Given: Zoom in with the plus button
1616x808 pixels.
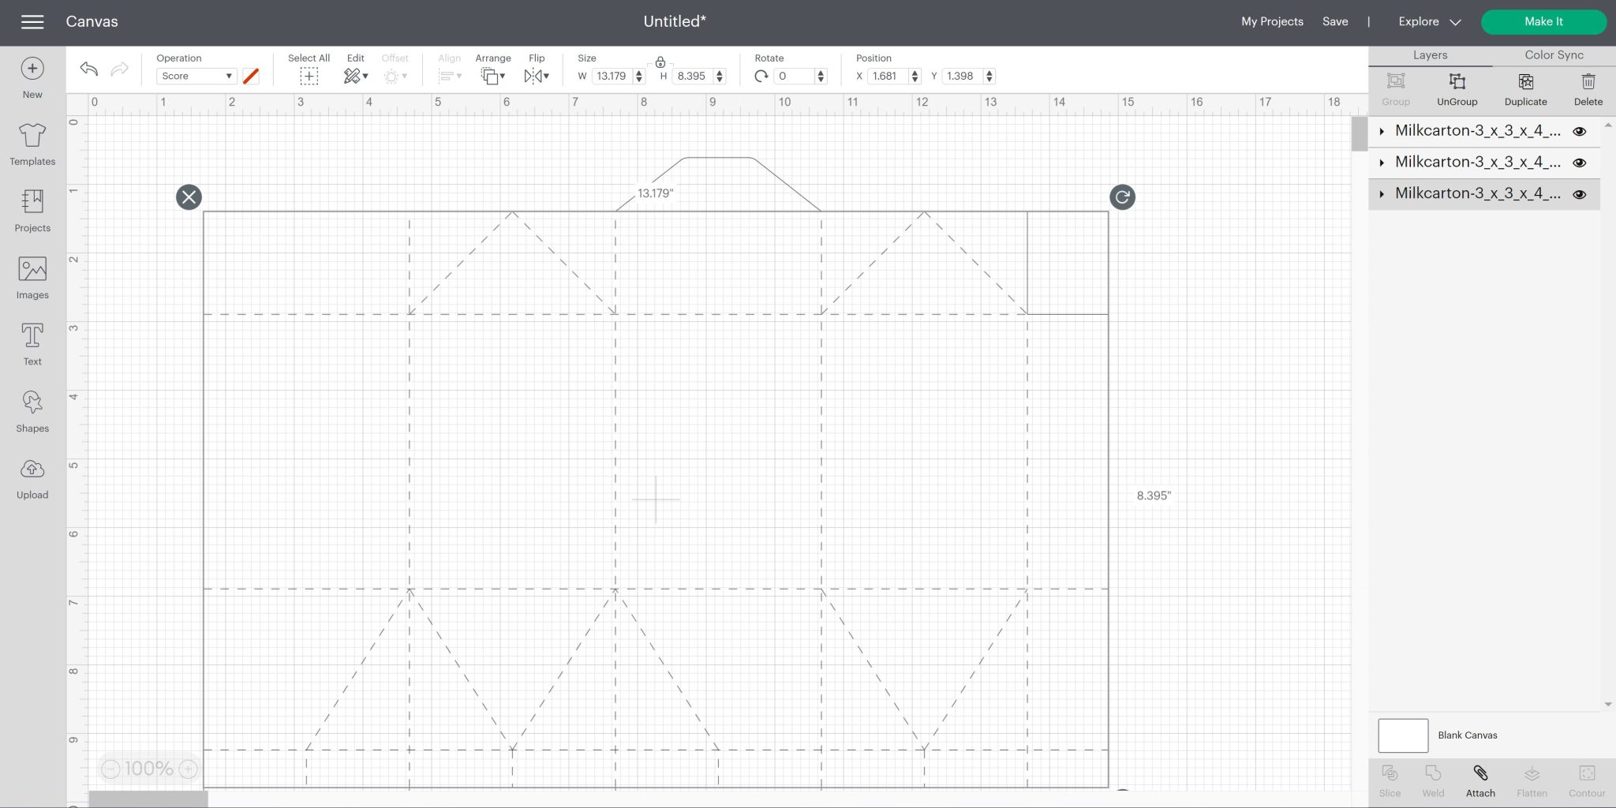Looking at the screenshot, I should (188, 769).
